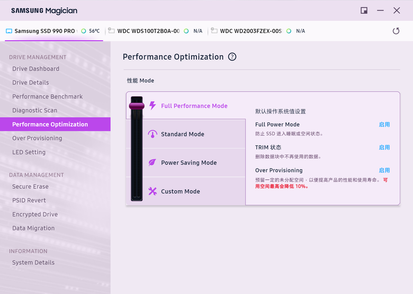Click the WDC WD2003FZEX drive icon
The height and width of the screenshot is (294, 413).
click(x=214, y=31)
